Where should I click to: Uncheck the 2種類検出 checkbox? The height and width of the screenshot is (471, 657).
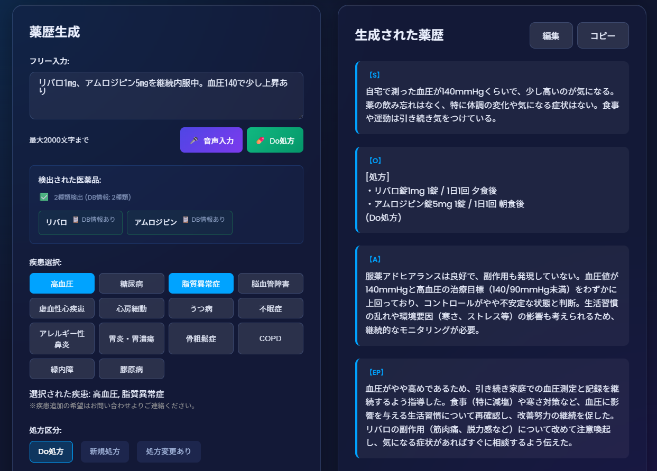pyautogui.click(x=43, y=196)
